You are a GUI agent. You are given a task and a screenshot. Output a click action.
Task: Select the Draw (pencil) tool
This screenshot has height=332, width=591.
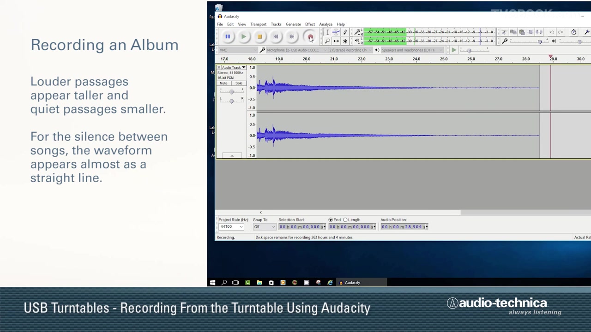[x=345, y=32]
